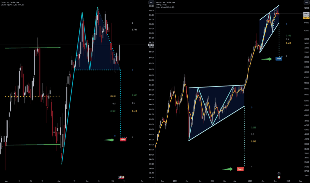The height and width of the screenshot is (183, 310).
Task: Select the EMA (5, close) indicator legend
Action: point(161,5)
